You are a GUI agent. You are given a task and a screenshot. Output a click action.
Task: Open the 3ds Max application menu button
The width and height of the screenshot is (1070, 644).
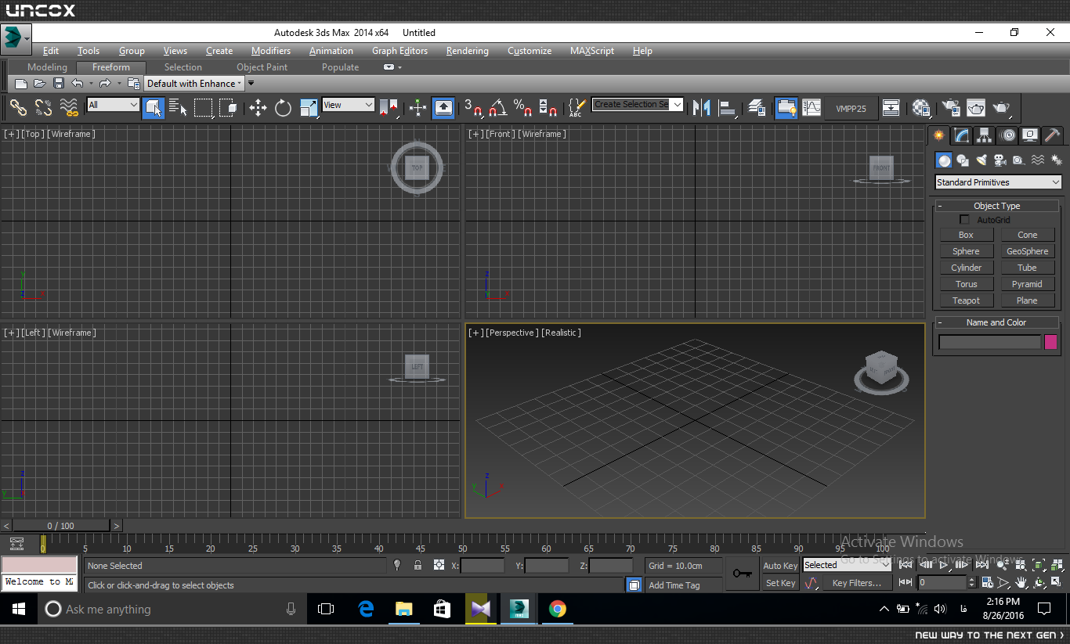click(16, 38)
